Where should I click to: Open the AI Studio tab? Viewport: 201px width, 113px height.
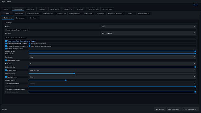pos(80,9)
